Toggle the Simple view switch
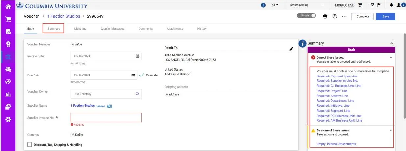The width and height of the screenshot is (406, 151). [306, 16]
